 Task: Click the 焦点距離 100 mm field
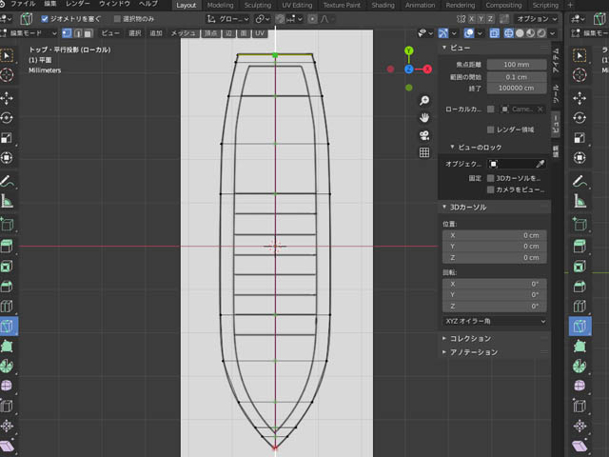pos(517,65)
